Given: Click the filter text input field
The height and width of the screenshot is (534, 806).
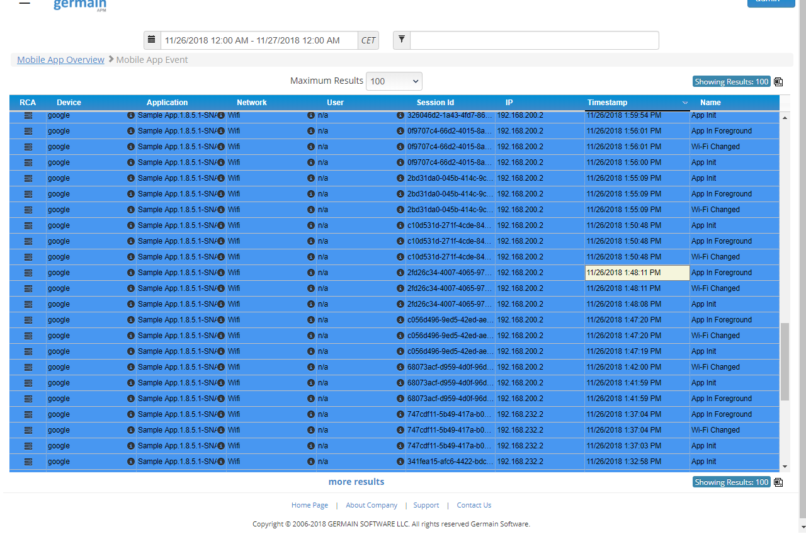Looking at the screenshot, I should (534, 40).
